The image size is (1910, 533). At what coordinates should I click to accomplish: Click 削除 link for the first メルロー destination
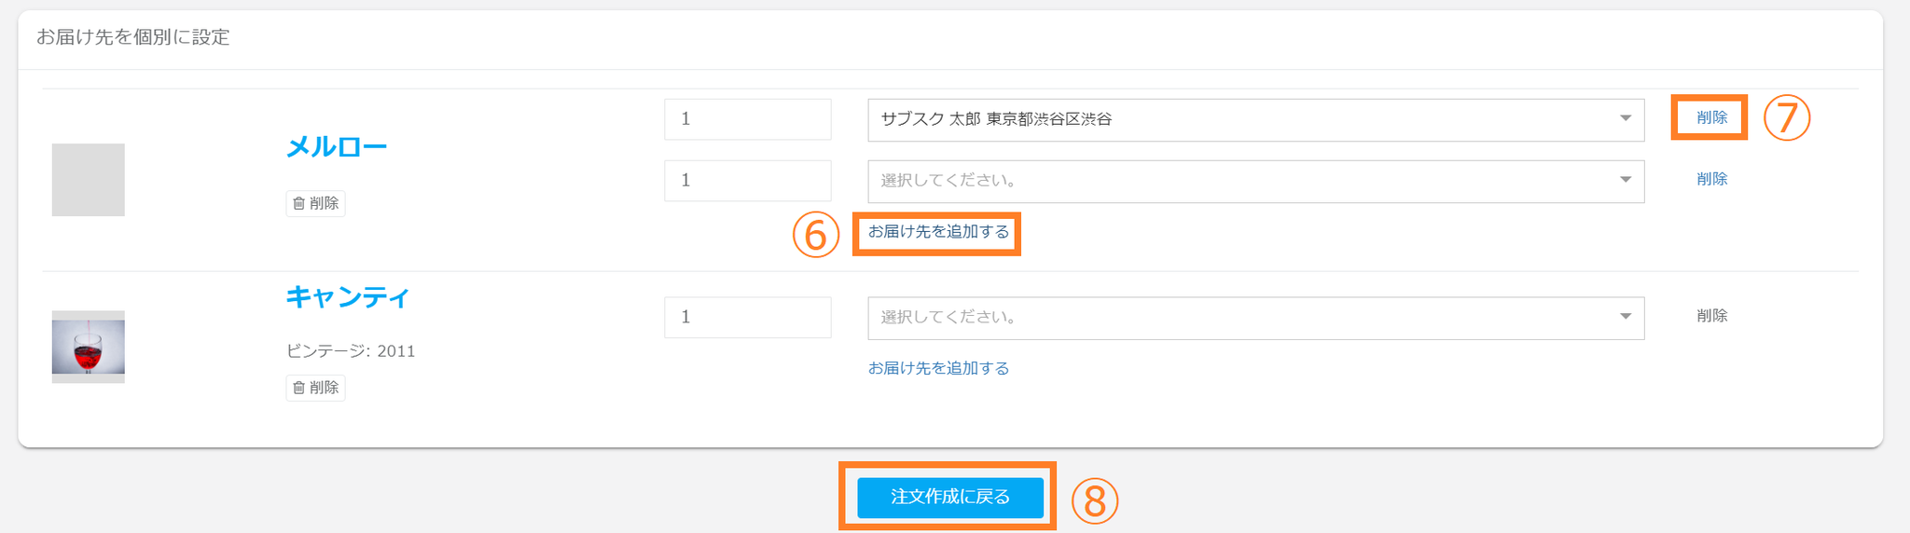pyautogui.click(x=1711, y=117)
